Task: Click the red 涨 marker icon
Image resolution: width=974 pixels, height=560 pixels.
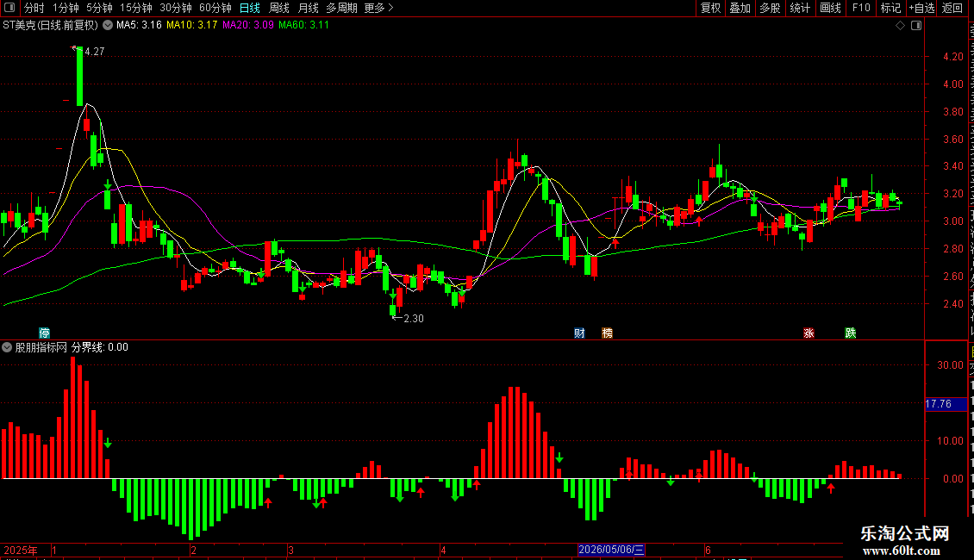Action: (809, 333)
